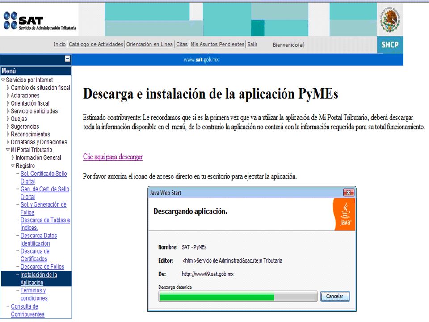This screenshot has height=322, width=429.
Task: Open Orientación en Línea
Action: [x=149, y=44]
